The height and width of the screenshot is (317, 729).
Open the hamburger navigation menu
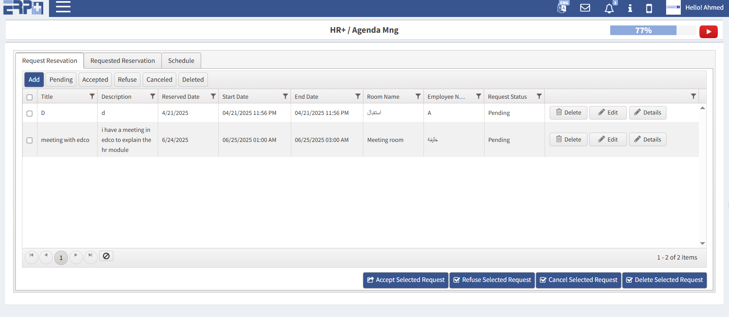63,7
